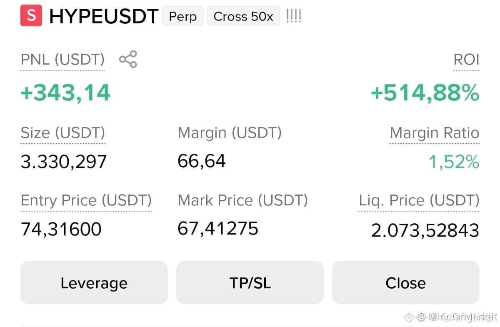Click the green signal bars indicator

[293, 16]
